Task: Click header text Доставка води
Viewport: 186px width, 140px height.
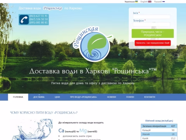Action: click(30, 8)
